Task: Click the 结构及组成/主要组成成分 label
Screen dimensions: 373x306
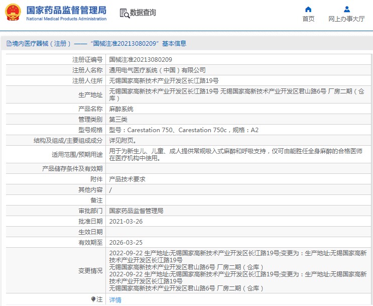Action: [x=68, y=141]
